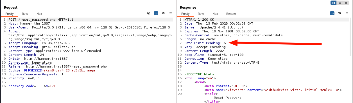Click the <html lang="en"> line
This screenshot has height=103, width=353.
(200, 78)
